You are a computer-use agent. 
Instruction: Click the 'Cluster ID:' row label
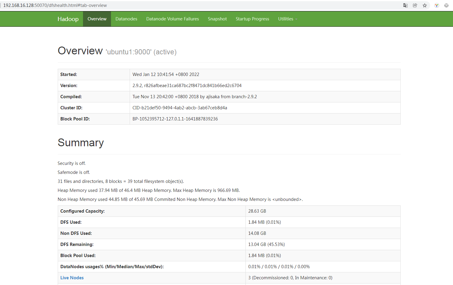coord(71,108)
